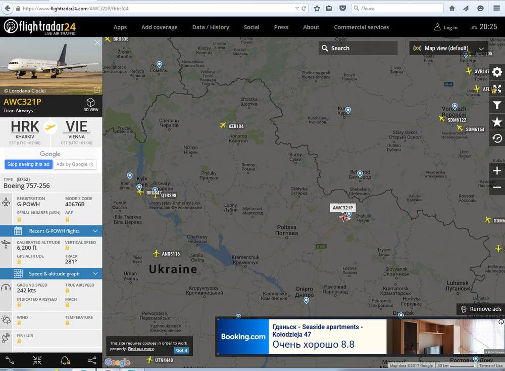Screen dimensions: 505x371
Task: Click the browser back arrow
Action: 8,9
